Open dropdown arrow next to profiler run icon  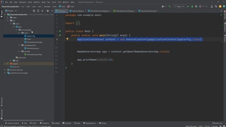[203, 6]
